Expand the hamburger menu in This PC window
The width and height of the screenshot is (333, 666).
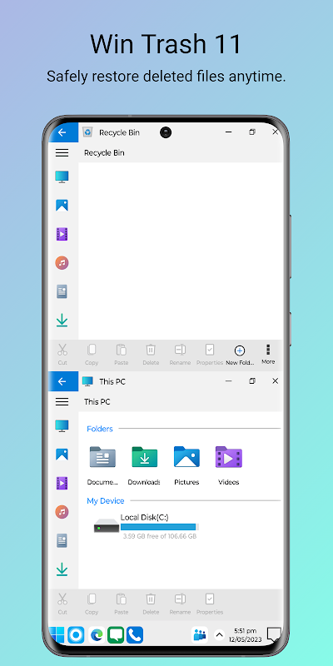(x=62, y=401)
